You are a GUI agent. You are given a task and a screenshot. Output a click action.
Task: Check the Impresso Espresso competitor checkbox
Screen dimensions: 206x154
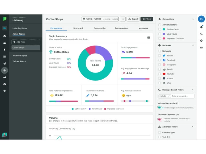pyautogui.click(x=160, y=38)
